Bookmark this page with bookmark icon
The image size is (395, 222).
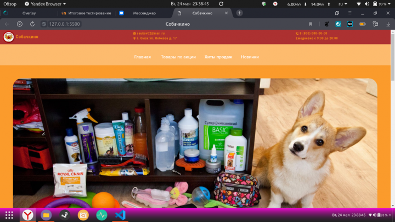point(311,24)
